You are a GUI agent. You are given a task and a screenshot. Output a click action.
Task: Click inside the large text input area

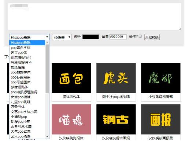[x=95, y=17]
